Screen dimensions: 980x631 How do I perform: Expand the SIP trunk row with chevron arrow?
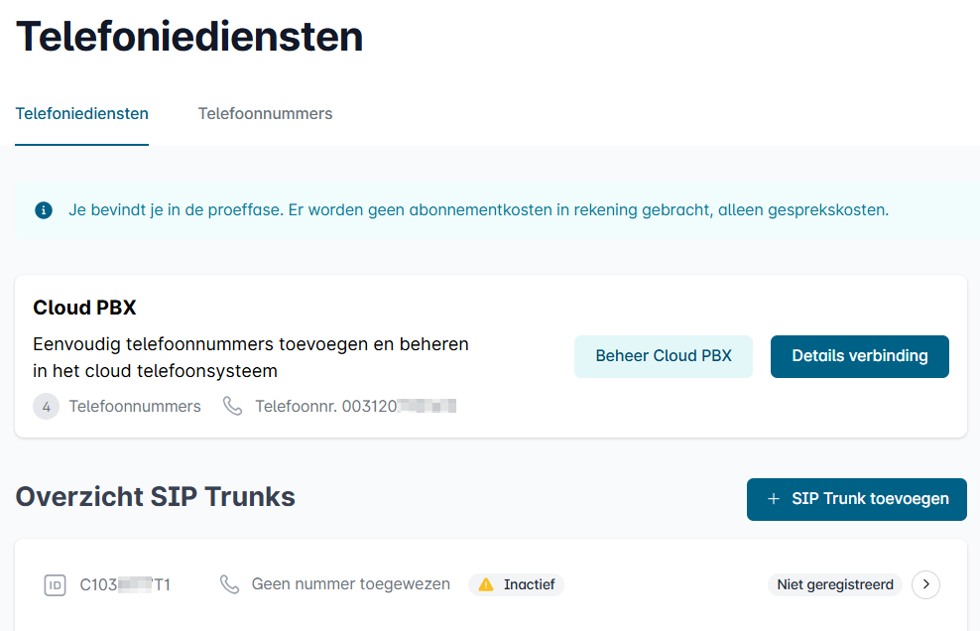click(925, 584)
